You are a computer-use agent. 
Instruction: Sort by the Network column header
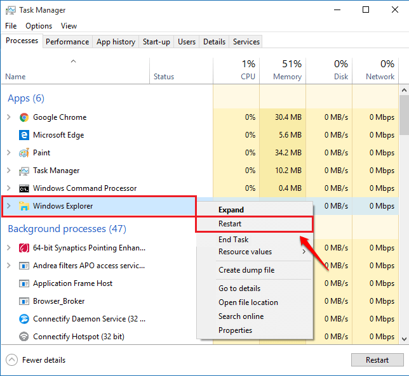click(375, 71)
